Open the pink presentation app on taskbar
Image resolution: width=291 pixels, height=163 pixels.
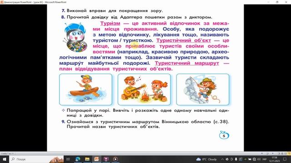coord(106,159)
